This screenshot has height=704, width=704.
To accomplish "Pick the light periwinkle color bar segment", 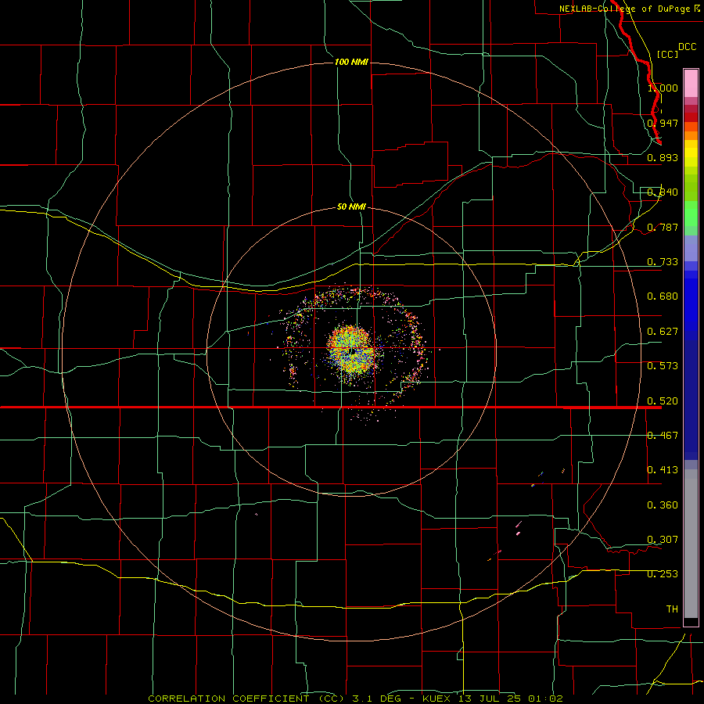I will tap(691, 249).
